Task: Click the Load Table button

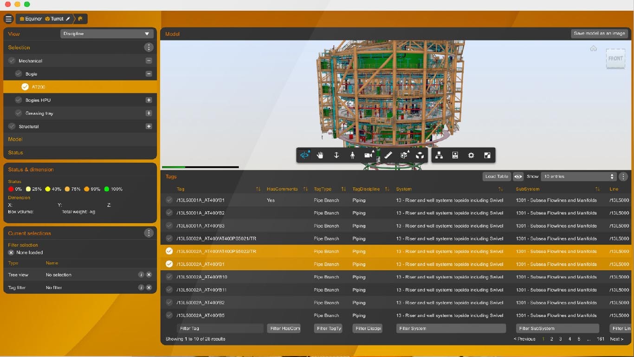Action: 496,177
